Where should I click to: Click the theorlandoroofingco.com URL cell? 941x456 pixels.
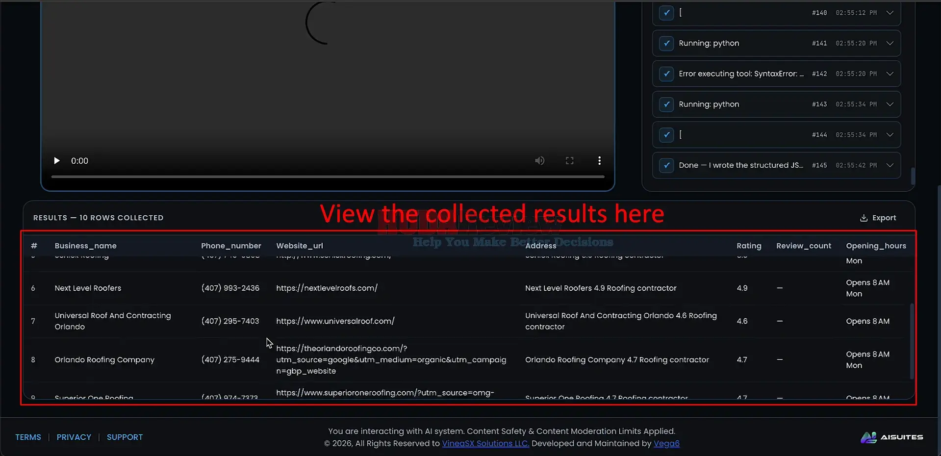[x=391, y=360]
